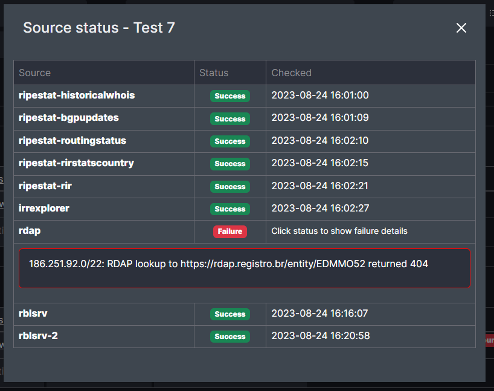This screenshot has height=391, width=494.
Task: Click Success badge for rblsrv row
Action: click(229, 314)
